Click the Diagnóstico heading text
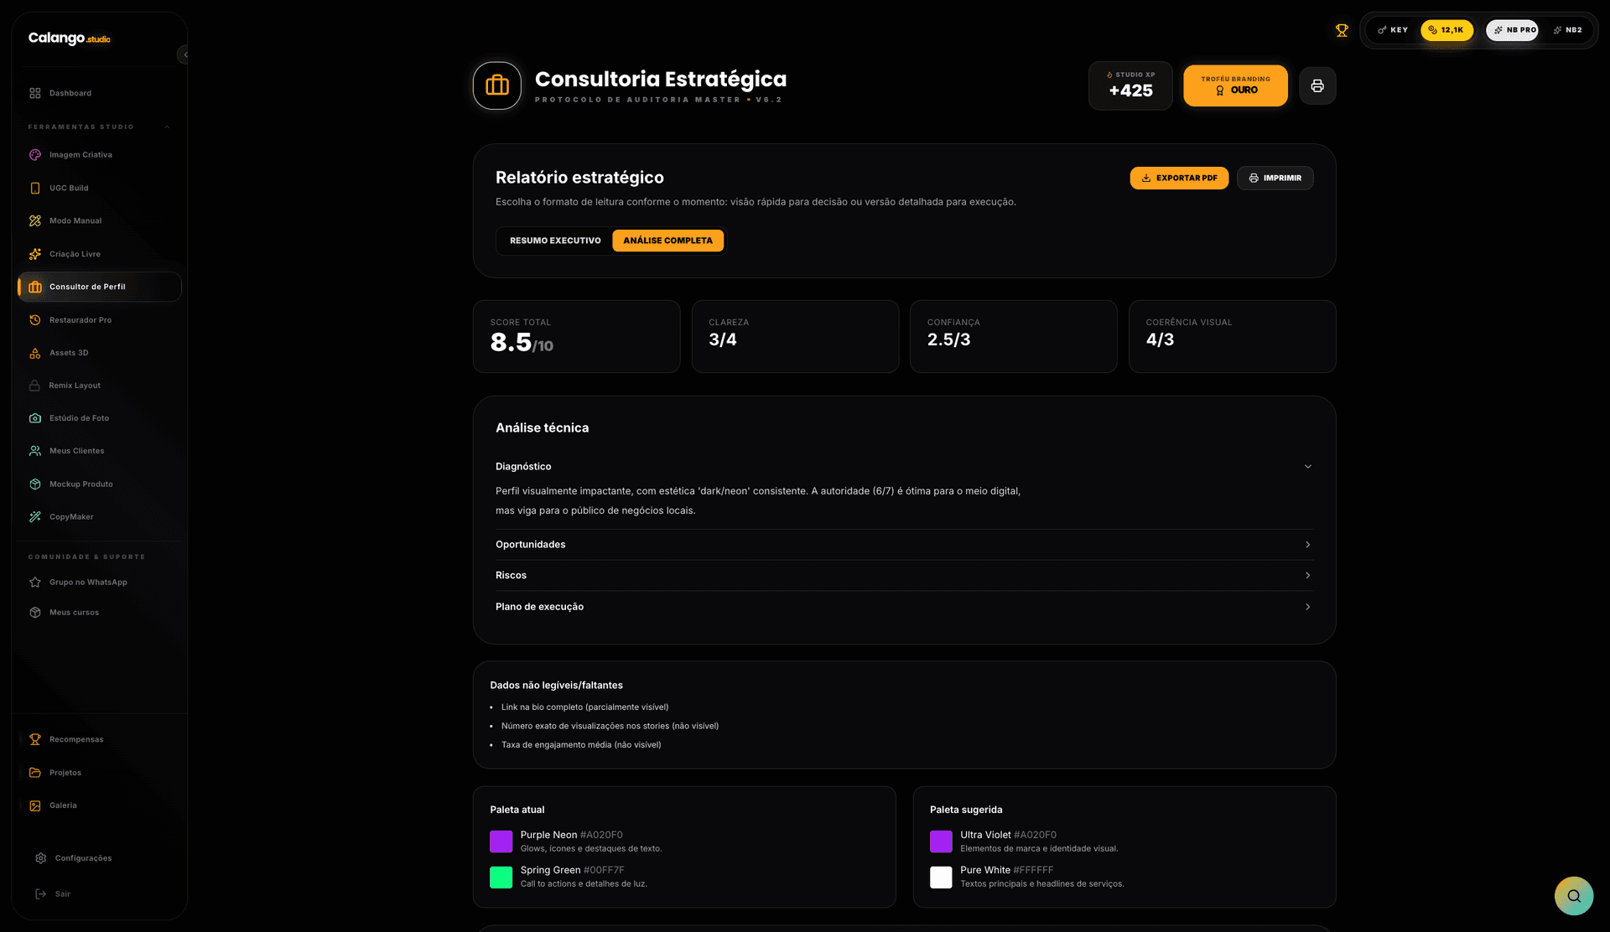Screen dimensions: 1610x932 (x=523, y=467)
